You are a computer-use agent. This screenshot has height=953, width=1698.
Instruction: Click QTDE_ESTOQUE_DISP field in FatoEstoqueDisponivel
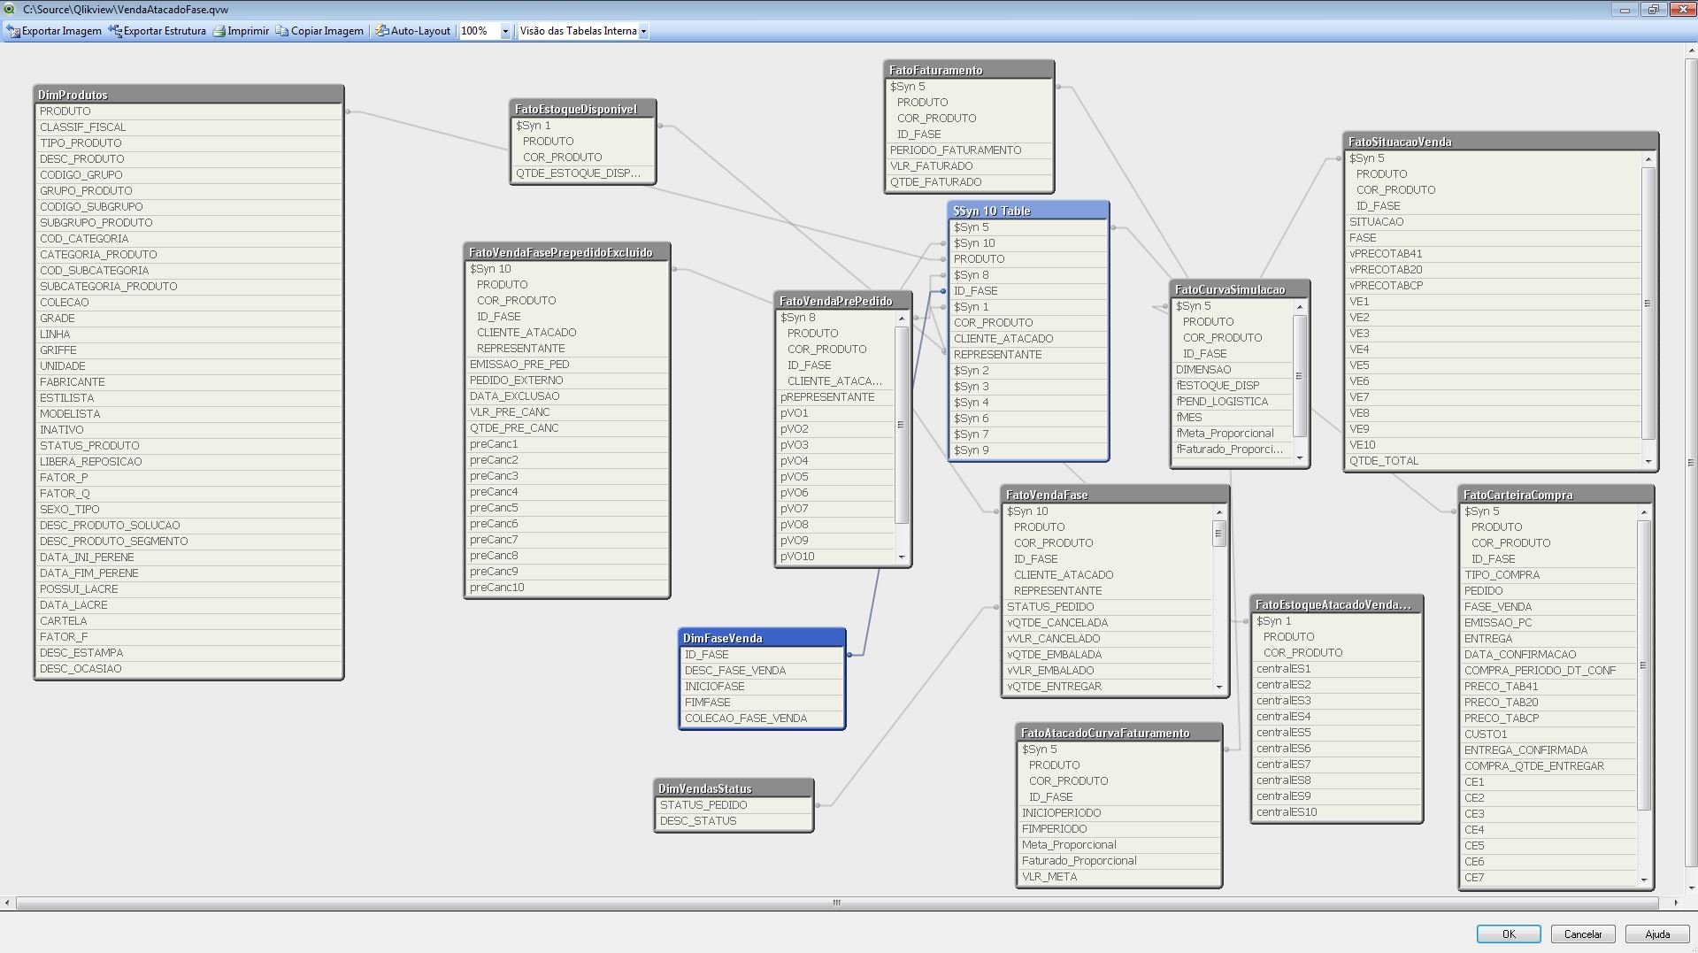(583, 173)
